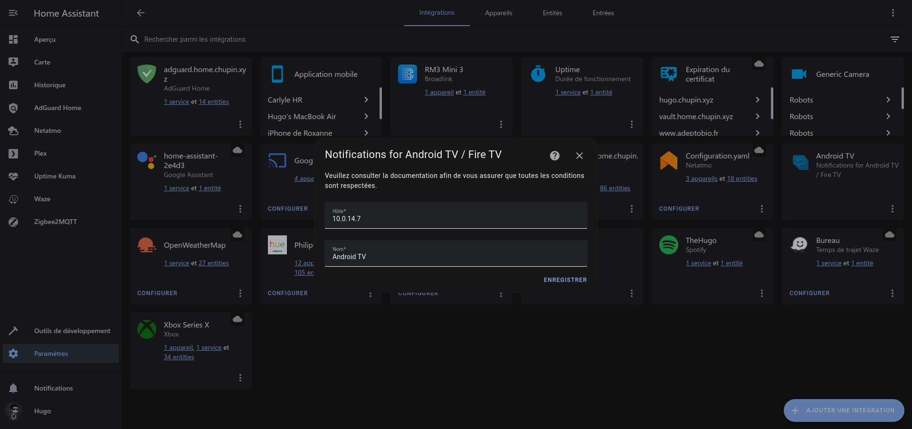
Task: Click CONFIGURER on OpenWeatherMap card
Action: click(x=157, y=293)
